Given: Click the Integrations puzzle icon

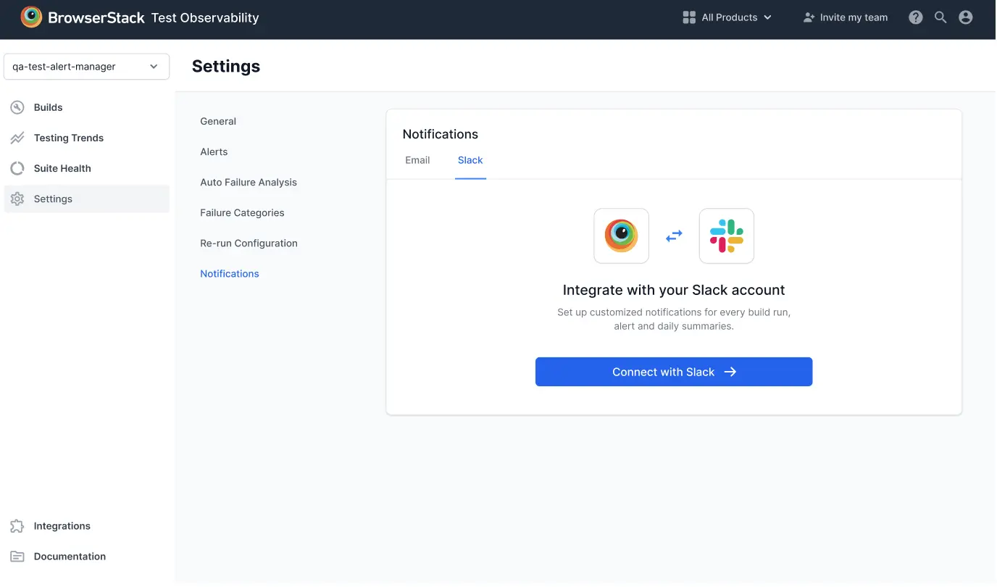Looking at the screenshot, I should 17,526.
